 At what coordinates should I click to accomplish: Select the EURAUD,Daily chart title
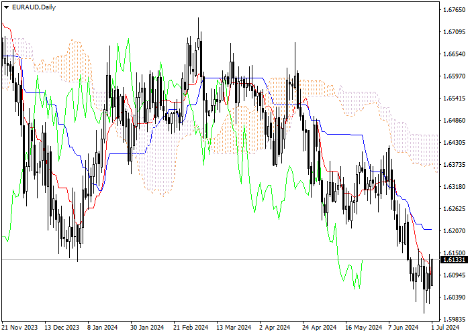tap(34, 7)
